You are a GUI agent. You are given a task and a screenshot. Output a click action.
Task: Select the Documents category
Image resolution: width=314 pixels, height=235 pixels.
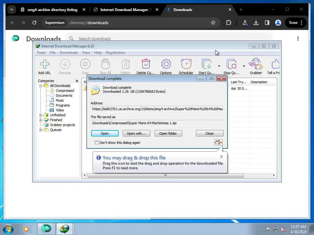pos(64,95)
